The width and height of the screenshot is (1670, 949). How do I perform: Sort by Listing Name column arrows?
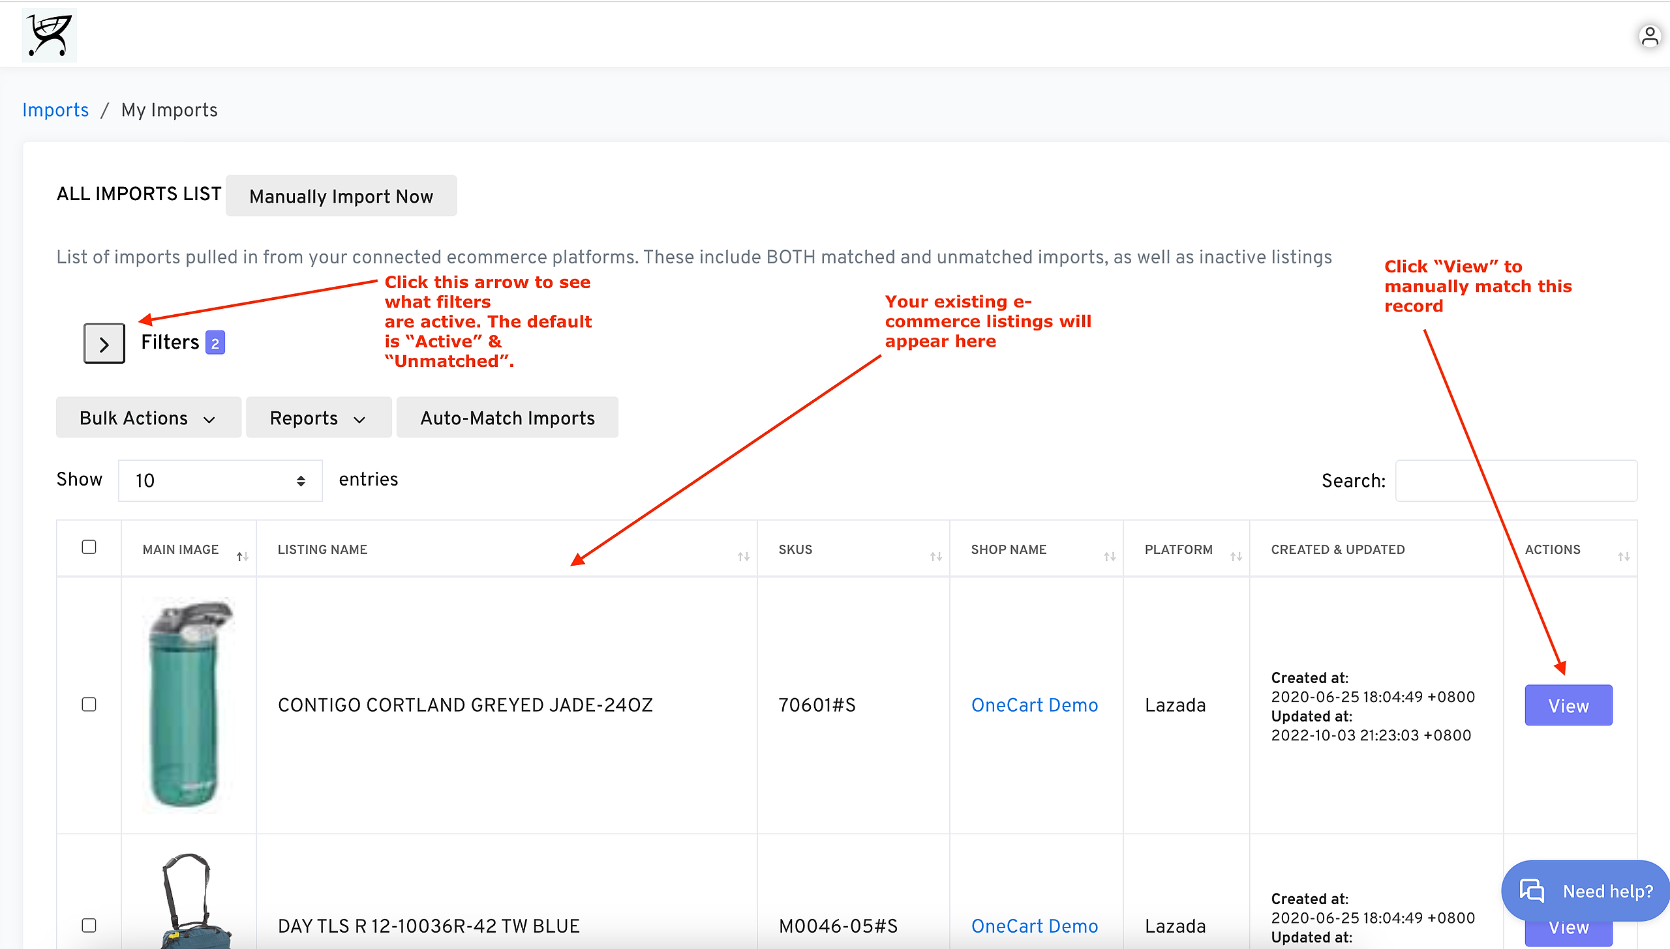[x=743, y=556]
